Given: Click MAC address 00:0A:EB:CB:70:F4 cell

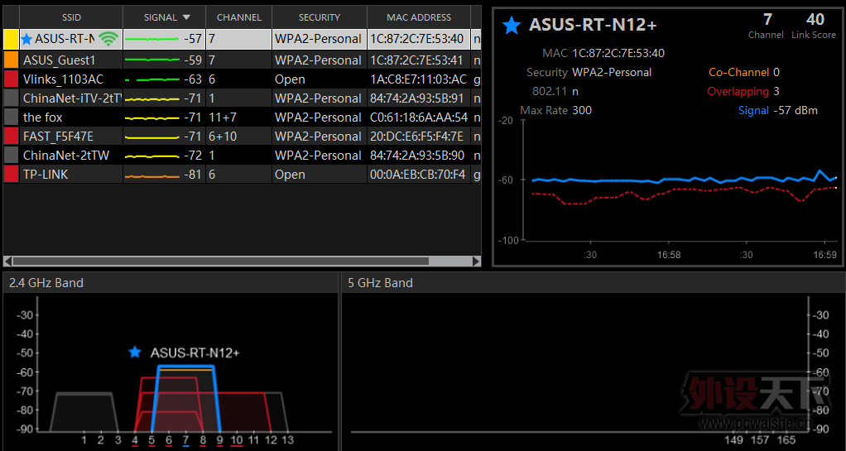Looking at the screenshot, I should 419,175.
